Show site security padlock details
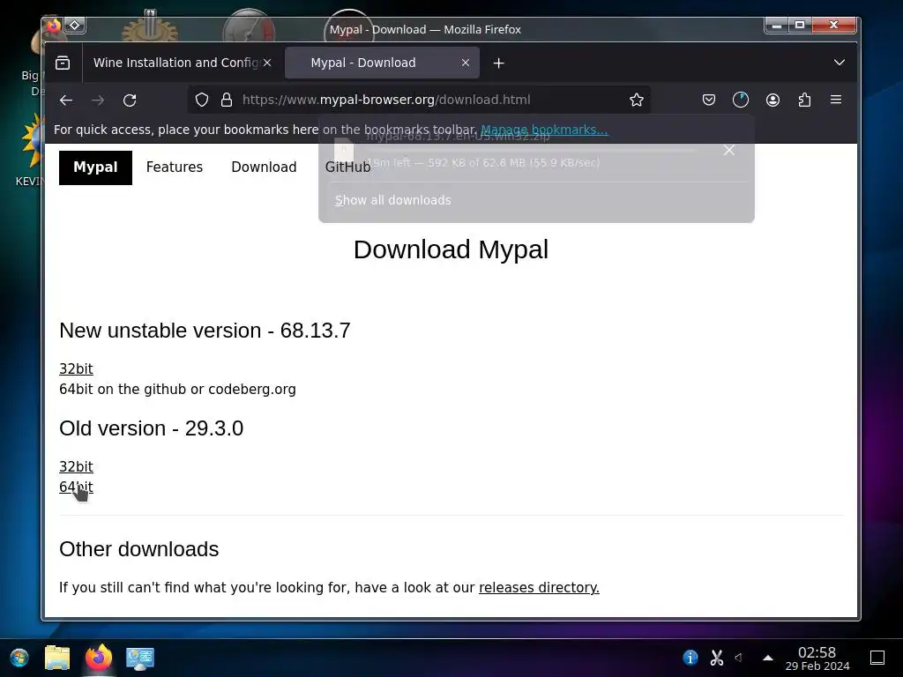Viewport: 903px width, 677px height. click(x=227, y=100)
